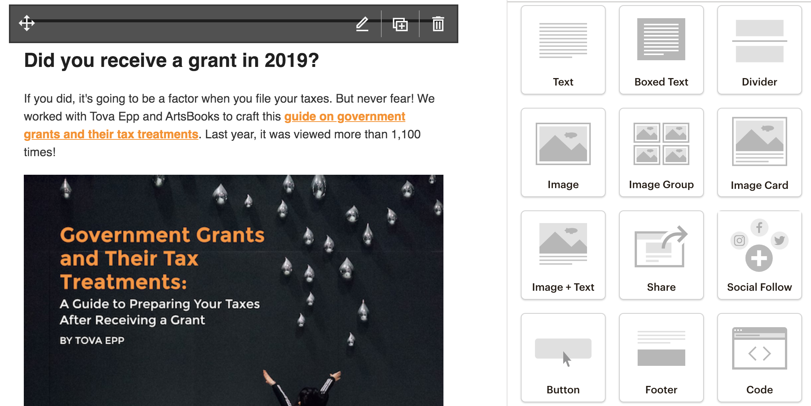The height and width of the screenshot is (406, 811).
Task: Duplicate the block with the copy icon
Action: [400, 24]
